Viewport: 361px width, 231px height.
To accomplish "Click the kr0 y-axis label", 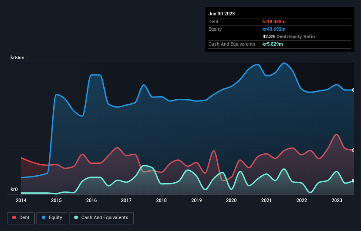I will coord(14,189).
